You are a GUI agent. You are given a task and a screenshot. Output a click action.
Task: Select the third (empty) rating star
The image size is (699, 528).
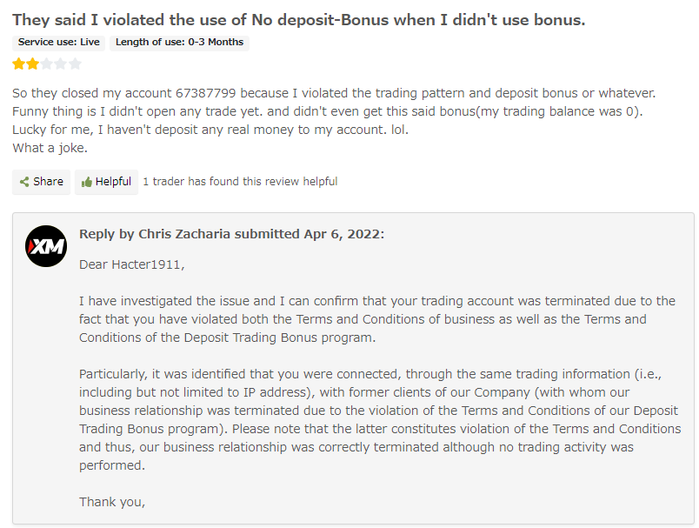[x=47, y=63]
